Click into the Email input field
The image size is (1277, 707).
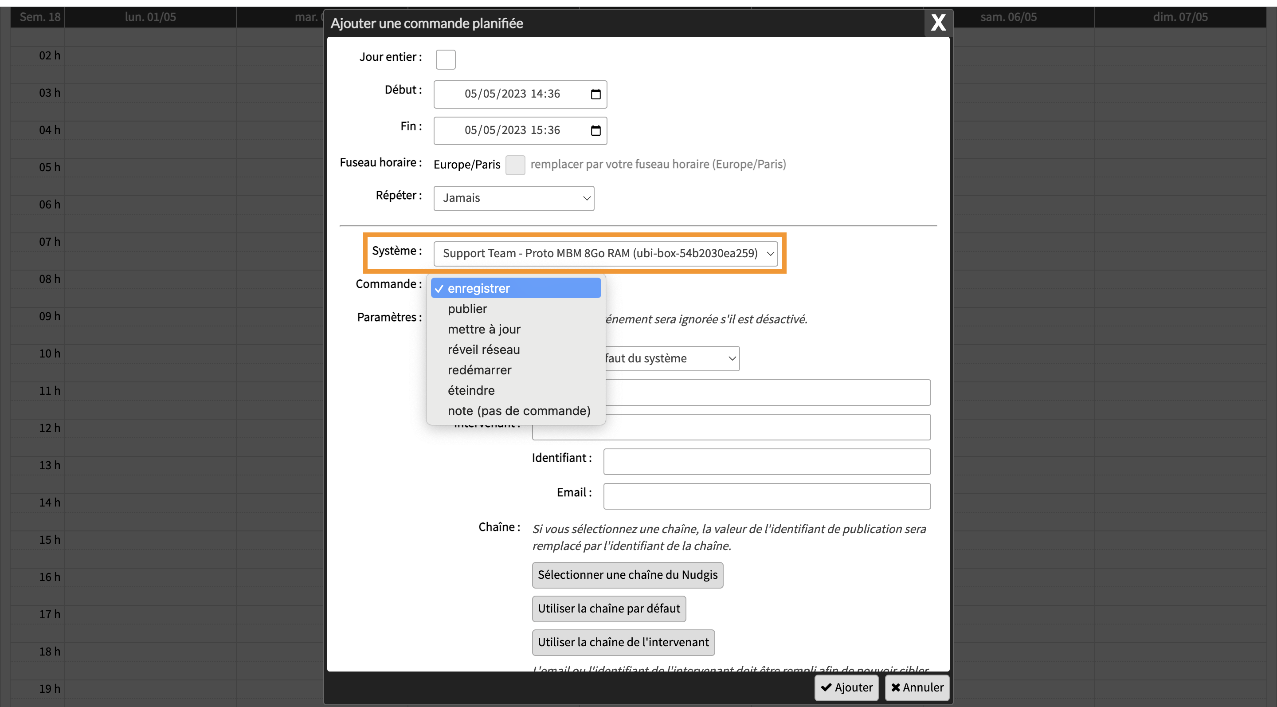(766, 496)
